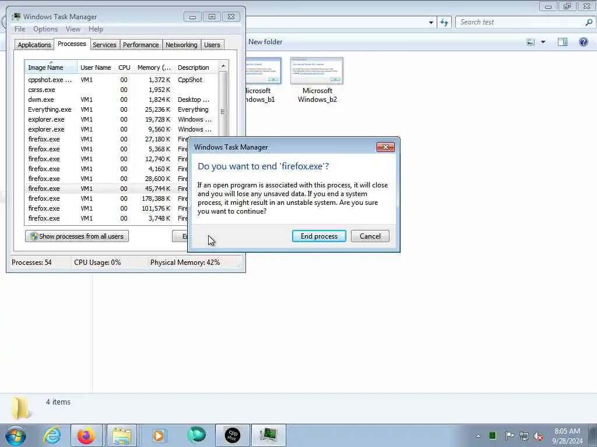
Task: Open the Action Center flag tray icon
Action: point(509,436)
